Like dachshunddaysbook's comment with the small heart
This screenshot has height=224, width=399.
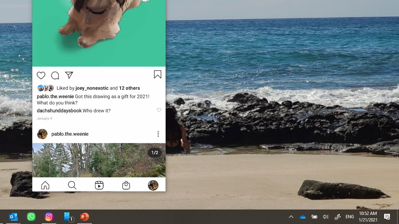click(x=159, y=110)
